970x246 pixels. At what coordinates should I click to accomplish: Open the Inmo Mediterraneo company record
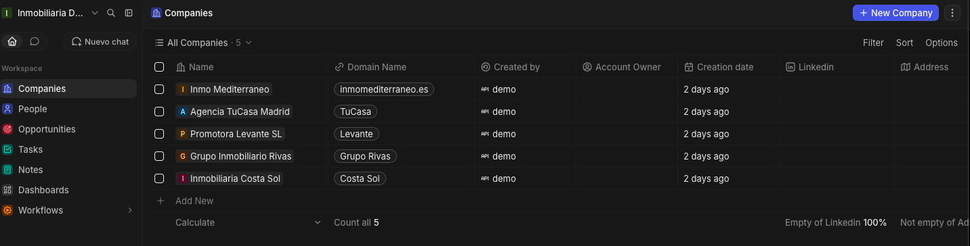point(224,89)
